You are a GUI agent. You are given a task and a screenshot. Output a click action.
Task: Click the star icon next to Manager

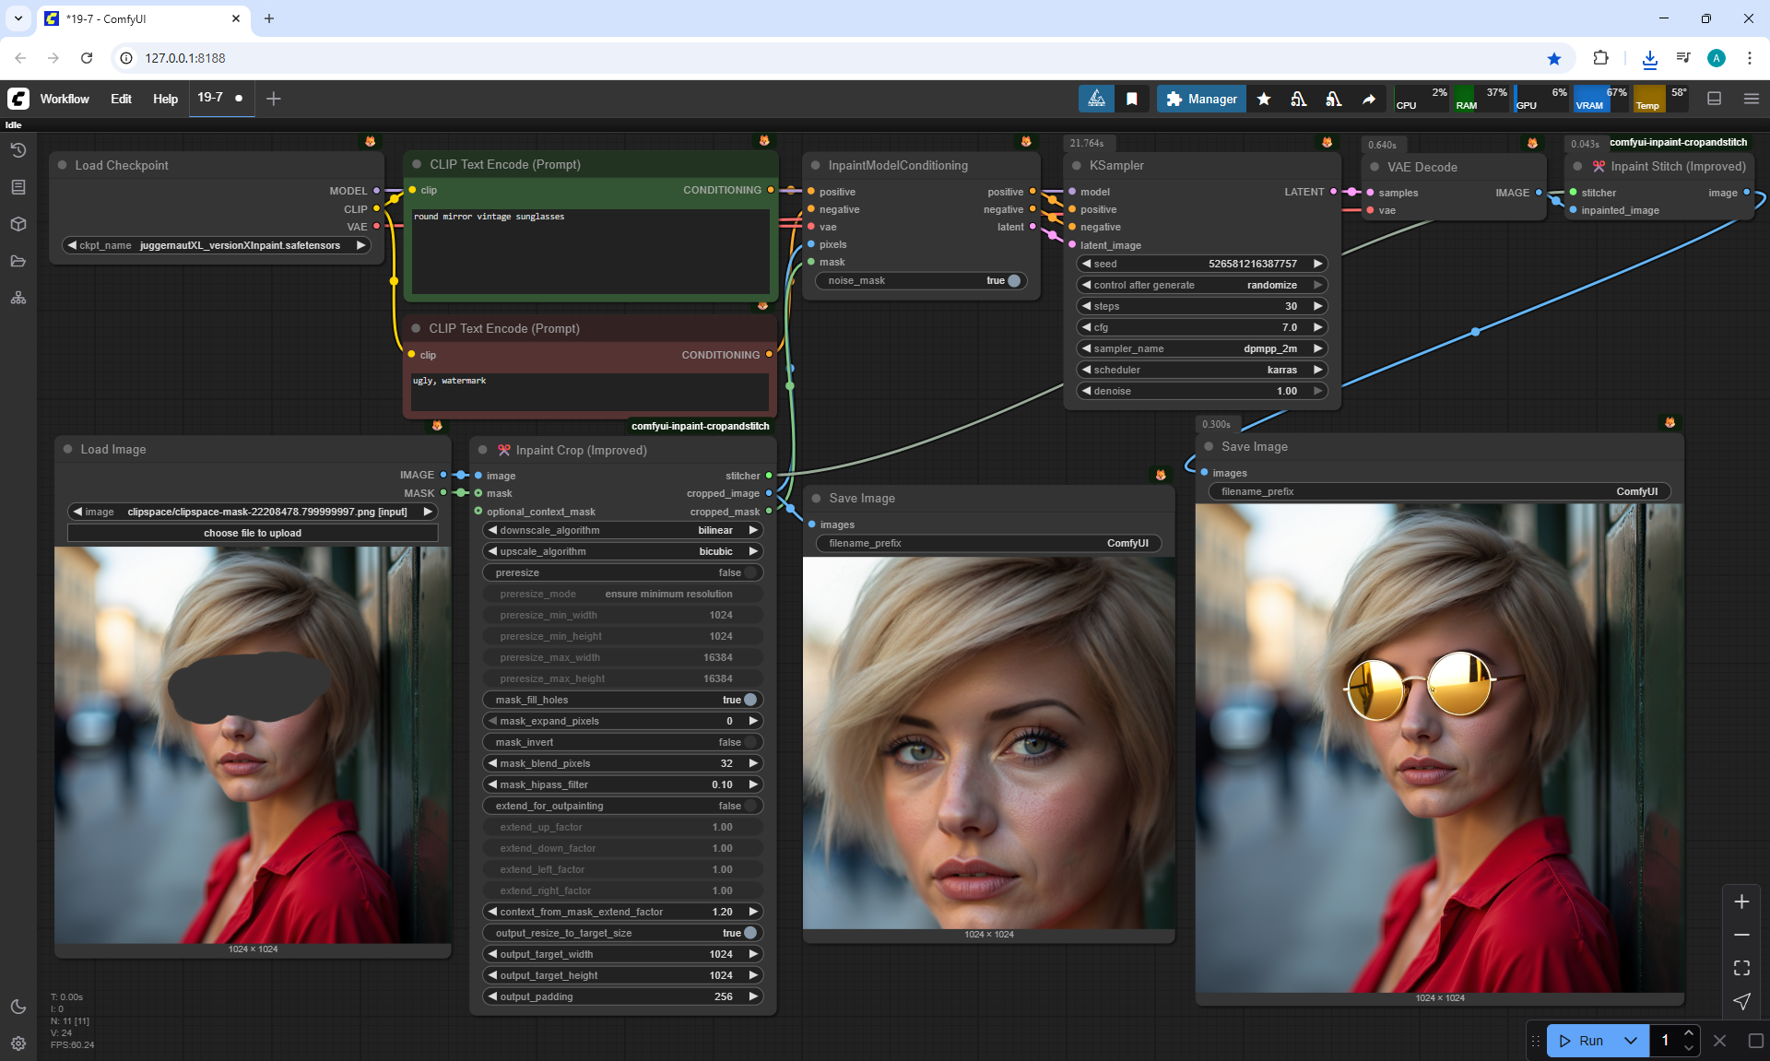(1264, 99)
